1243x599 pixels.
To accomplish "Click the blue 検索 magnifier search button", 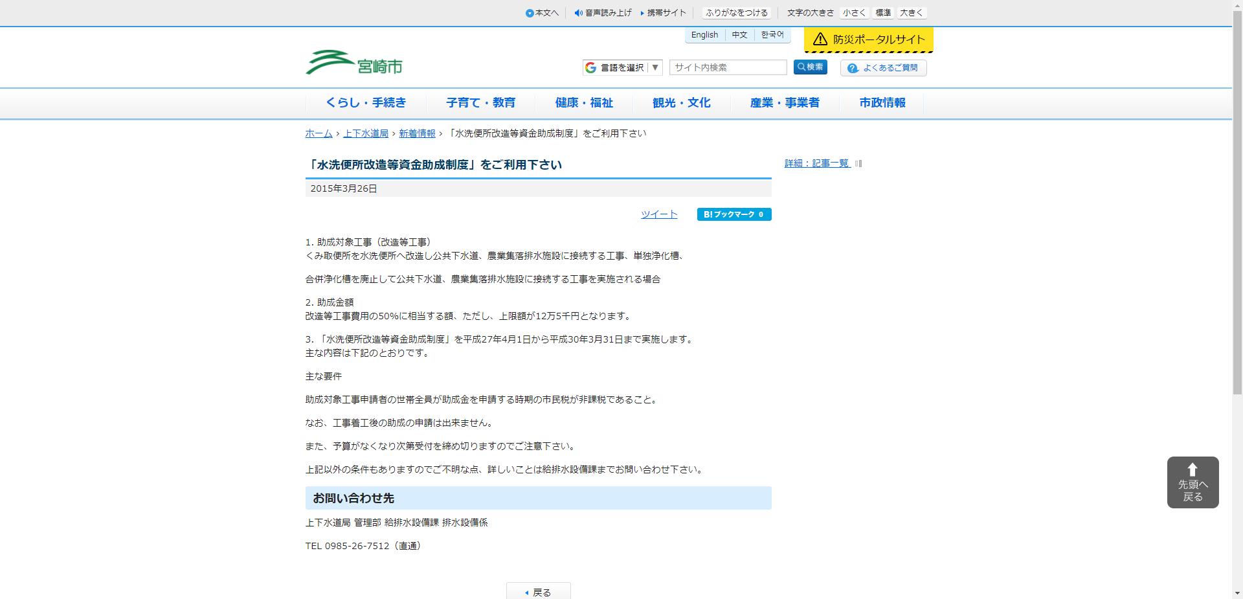I will [x=810, y=67].
